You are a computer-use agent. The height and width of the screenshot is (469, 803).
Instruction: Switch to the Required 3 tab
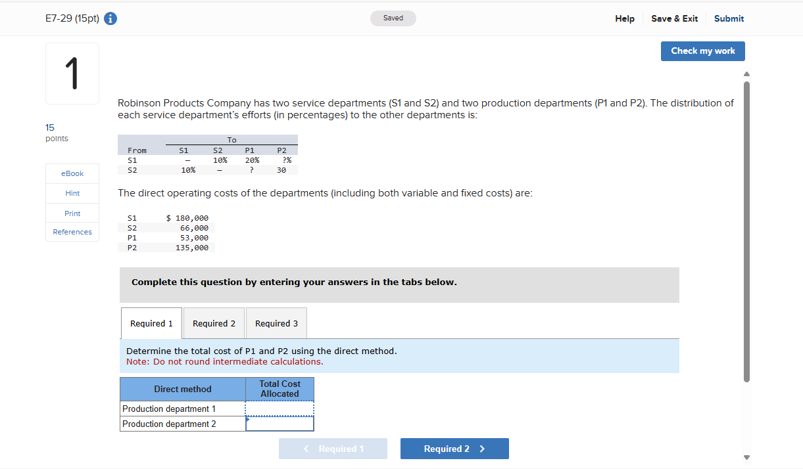coord(276,323)
